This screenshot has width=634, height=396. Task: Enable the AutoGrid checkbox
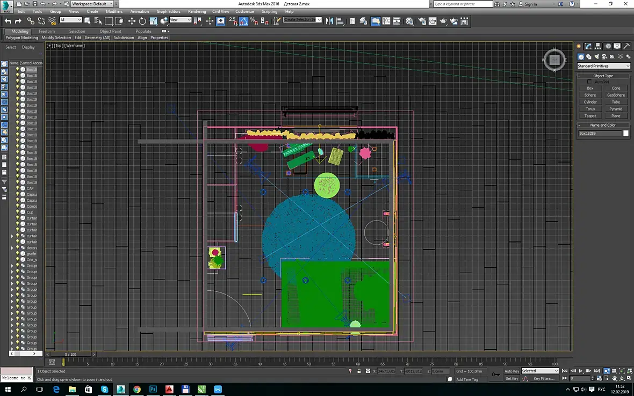pyautogui.click(x=589, y=82)
